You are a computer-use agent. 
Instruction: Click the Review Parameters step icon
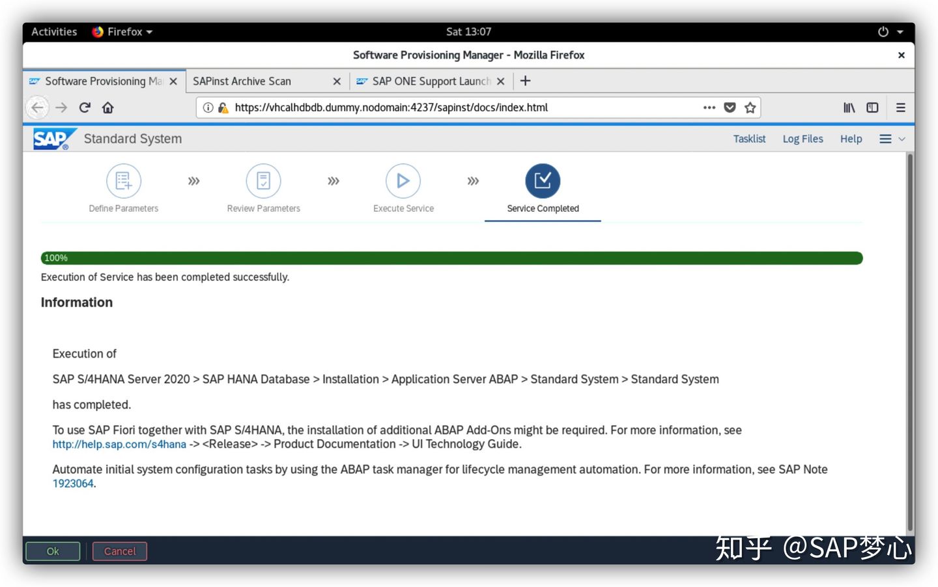click(x=263, y=180)
